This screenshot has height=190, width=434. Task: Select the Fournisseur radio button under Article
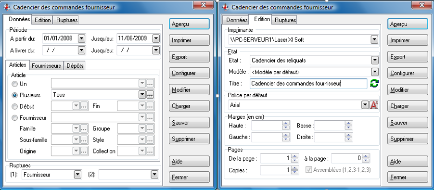tap(14, 118)
